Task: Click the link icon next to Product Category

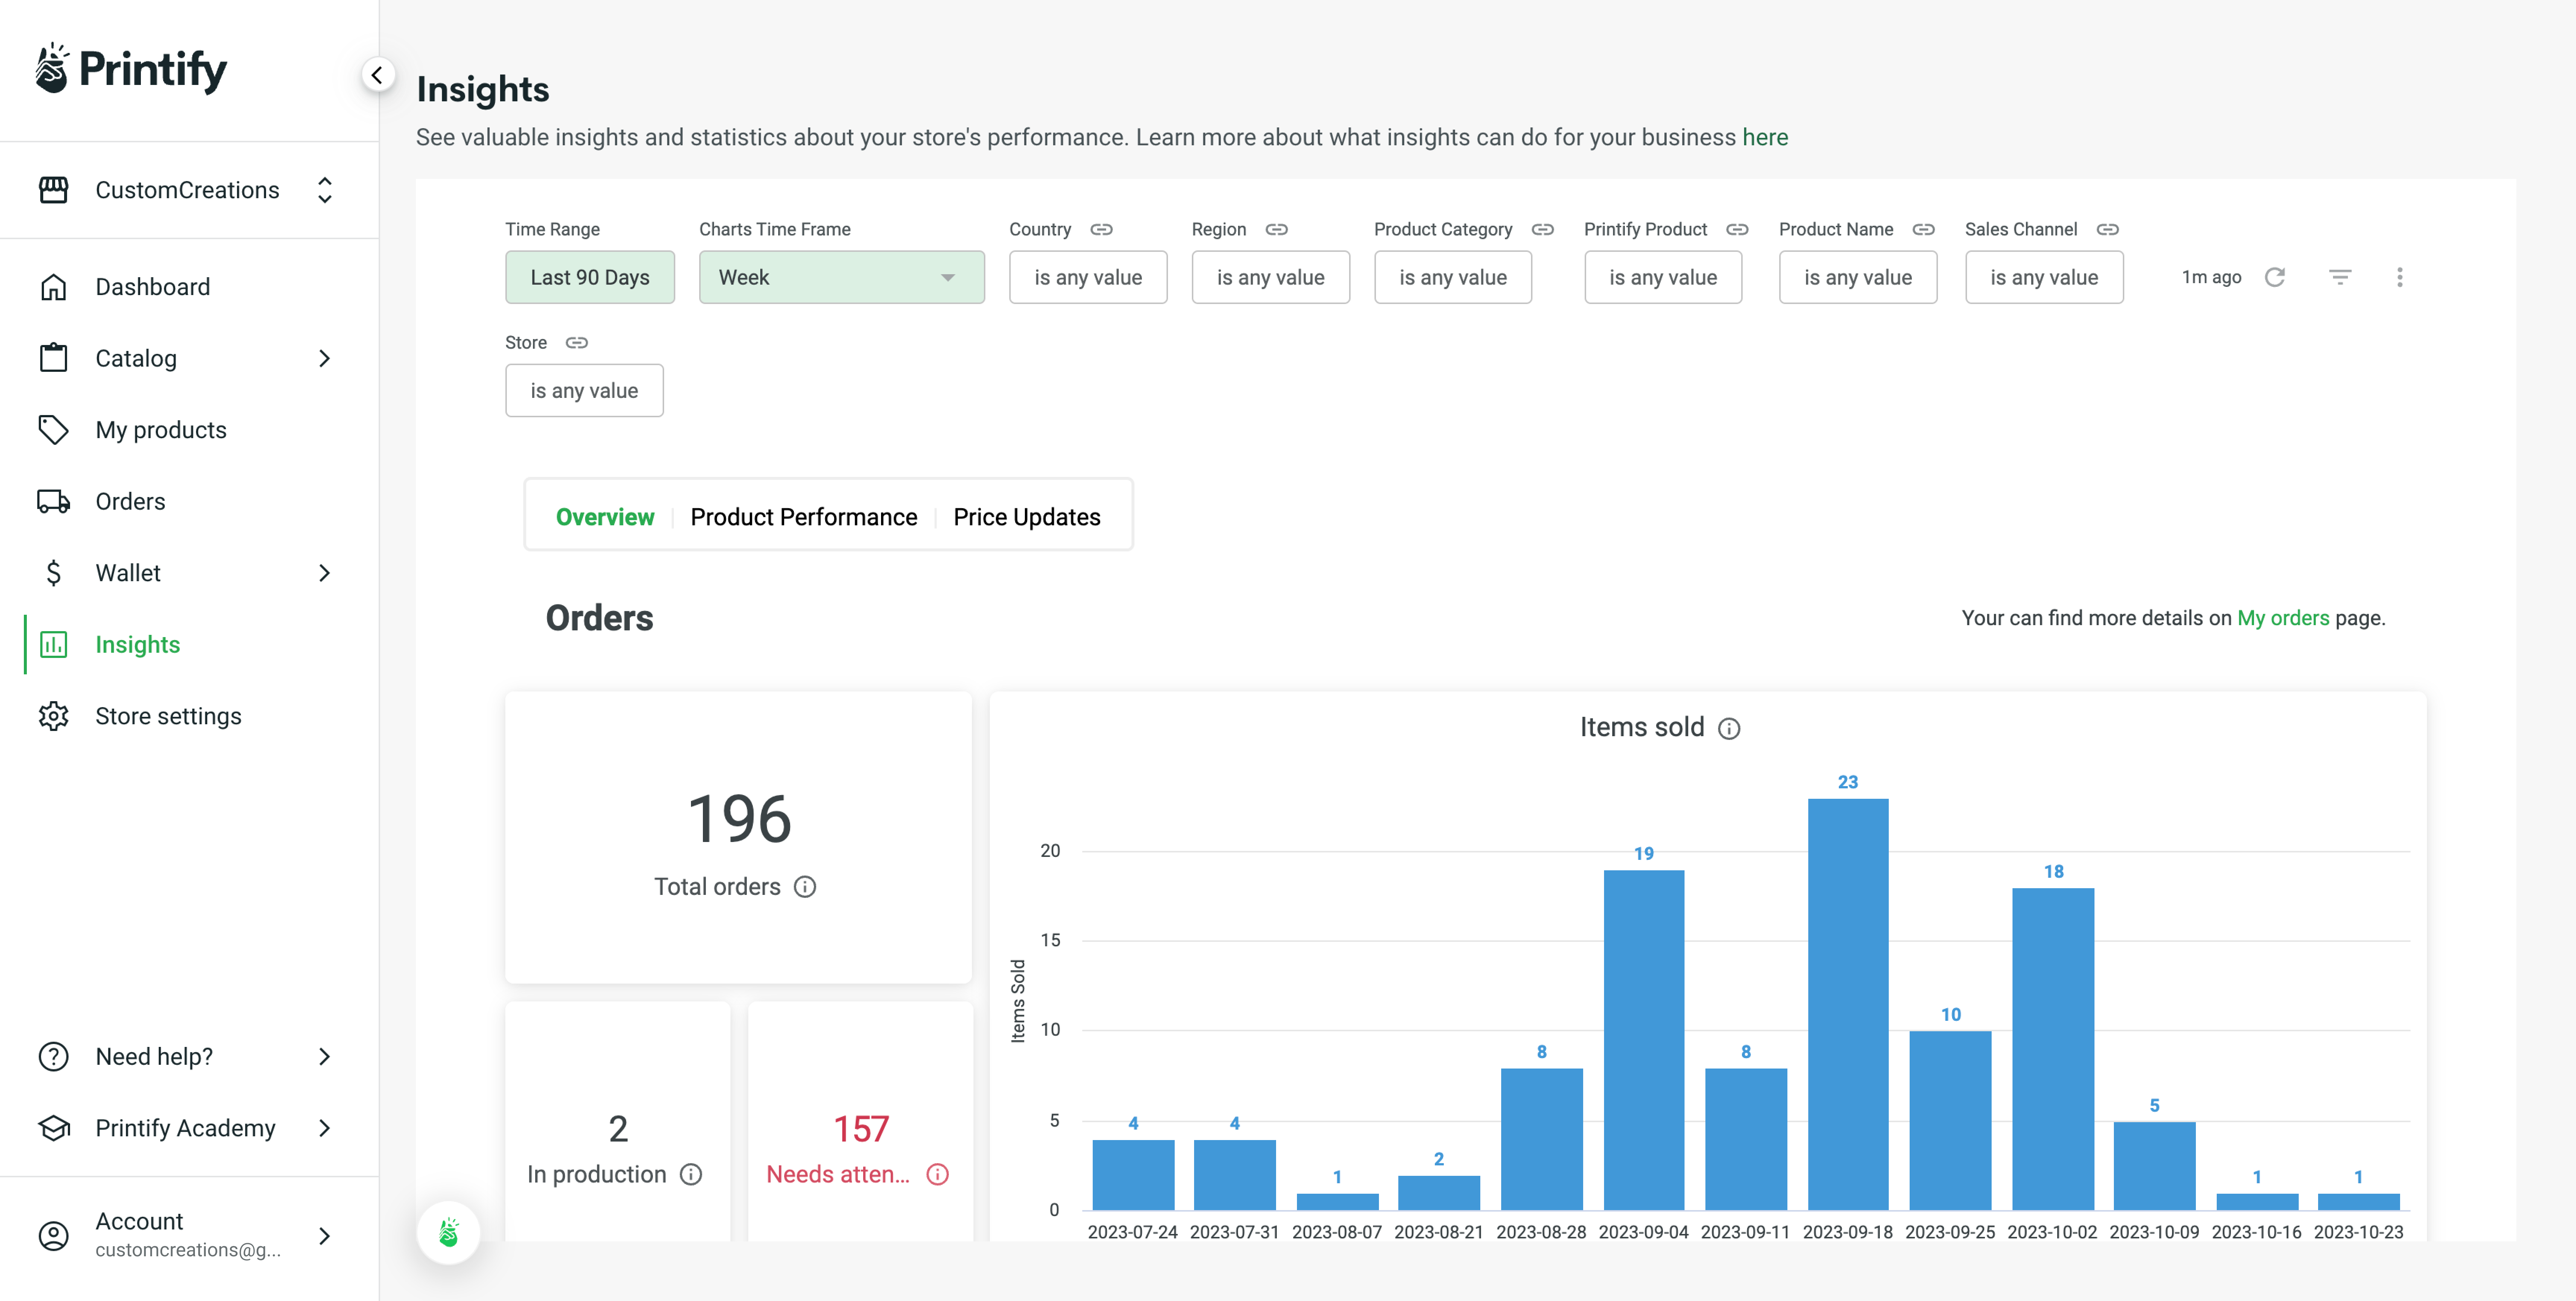Action: [x=1542, y=229]
